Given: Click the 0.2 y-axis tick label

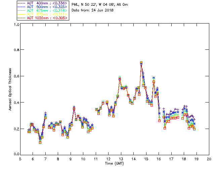Looking at the screenshot, I should coord(16,129).
